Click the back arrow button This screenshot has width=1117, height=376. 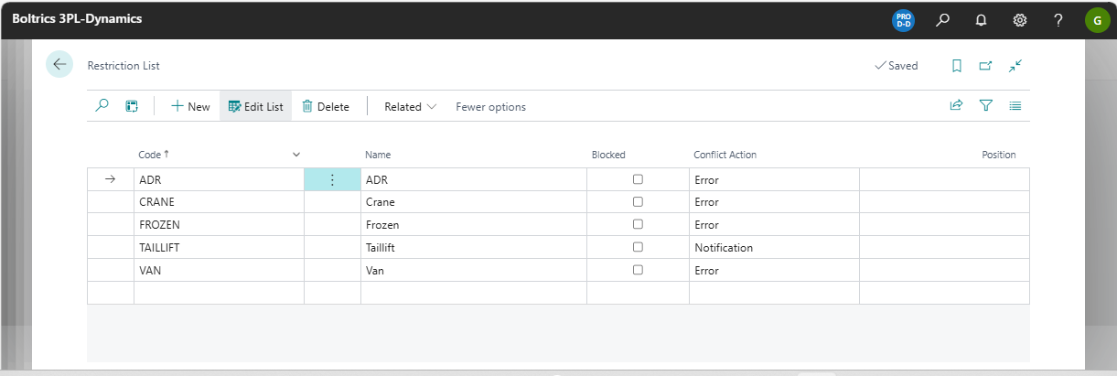(59, 65)
